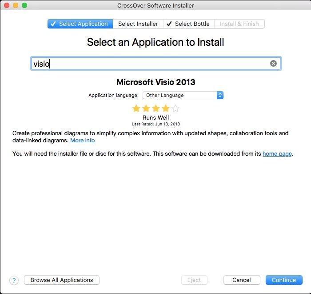311x294 pixels.
Task: Click the star rating for Visio 2013
Action: tap(155, 109)
